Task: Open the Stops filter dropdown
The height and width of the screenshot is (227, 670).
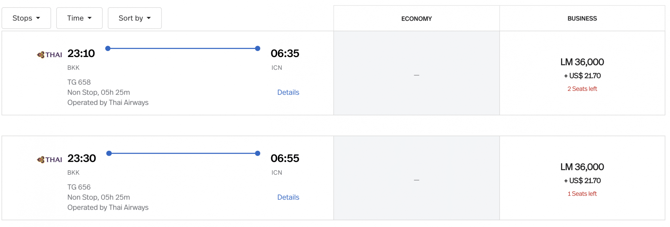Action: point(26,18)
